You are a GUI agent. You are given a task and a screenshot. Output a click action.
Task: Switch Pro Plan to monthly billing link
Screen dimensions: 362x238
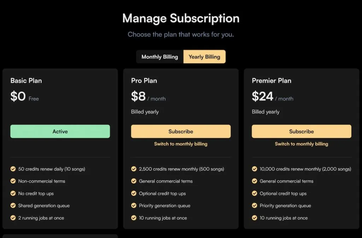pos(181,144)
